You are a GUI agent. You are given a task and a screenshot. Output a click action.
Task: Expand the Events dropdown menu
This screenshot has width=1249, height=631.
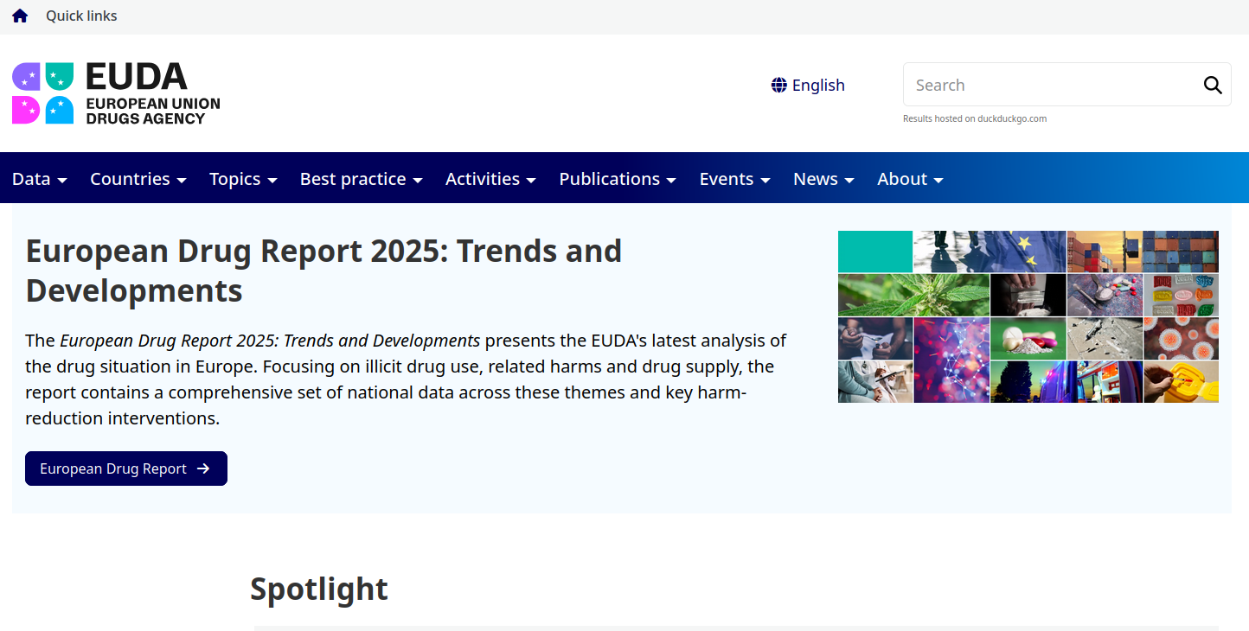(735, 179)
